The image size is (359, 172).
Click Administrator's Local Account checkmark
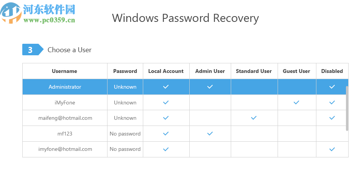(166, 87)
